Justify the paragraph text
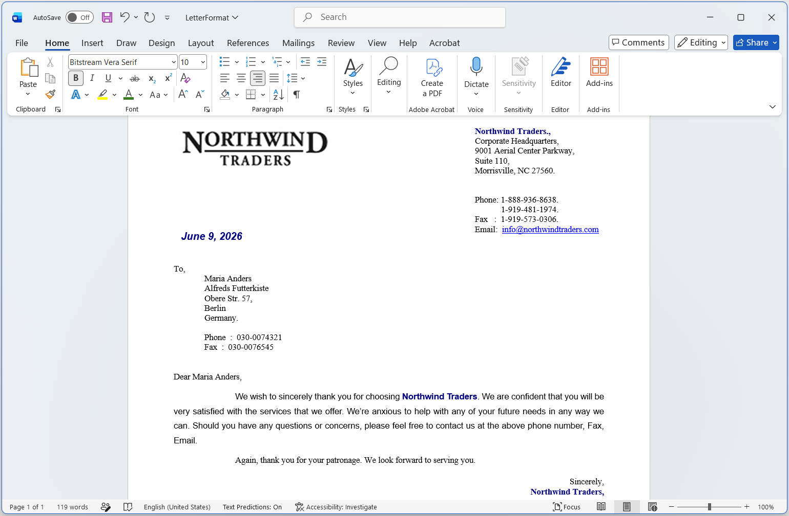Image resolution: width=789 pixels, height=516 pixels. tap(274, 78)
